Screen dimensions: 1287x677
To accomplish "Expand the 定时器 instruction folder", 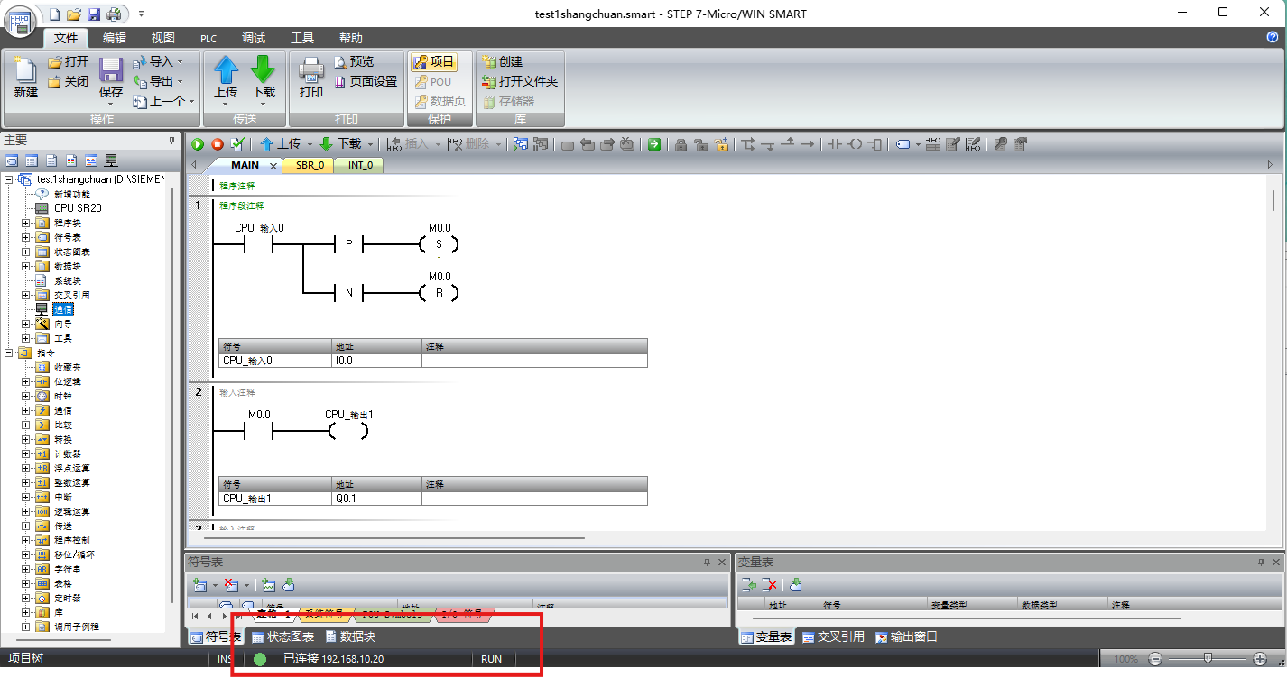I will click(x=26, y=598).
